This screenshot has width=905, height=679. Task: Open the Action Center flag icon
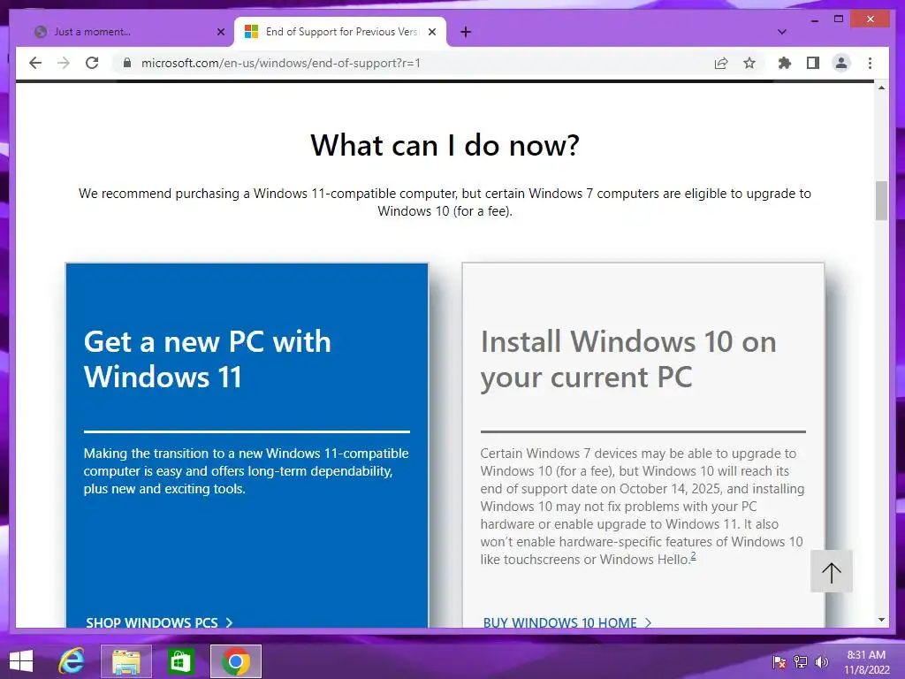[x=780, y=661]
